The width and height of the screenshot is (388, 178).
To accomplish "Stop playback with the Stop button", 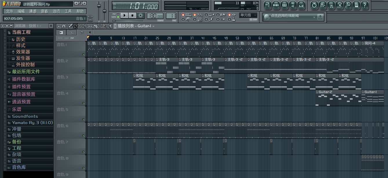I will pos(132,16).
